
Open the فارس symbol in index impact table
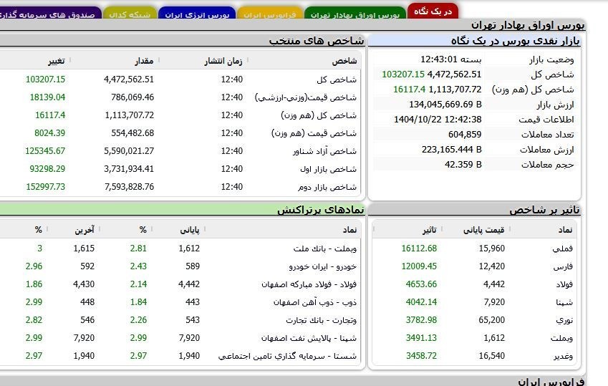tap(564, 266)
